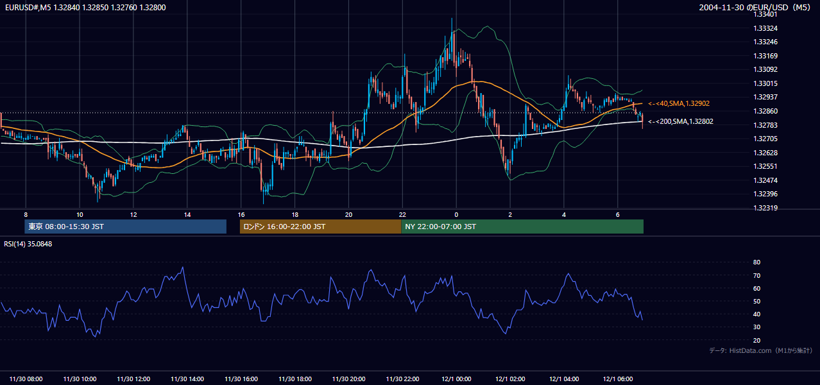This screenshot has width=820, height=385.
Task: Click the 12/1 06:00 date label
Action: point(619,379)
